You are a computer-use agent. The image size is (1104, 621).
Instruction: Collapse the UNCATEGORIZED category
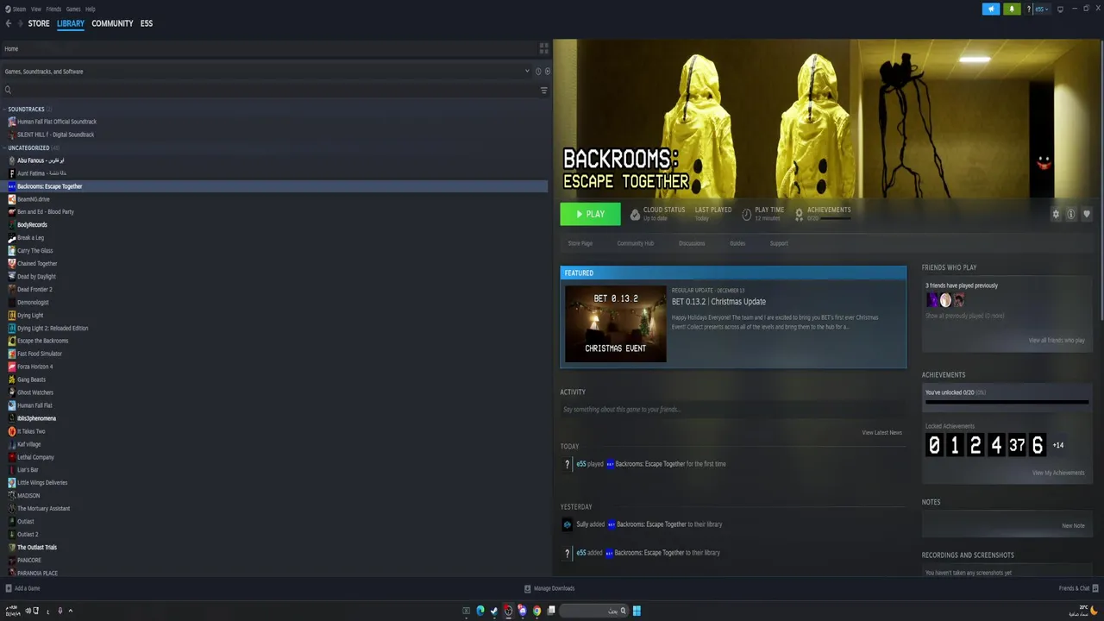28,147
